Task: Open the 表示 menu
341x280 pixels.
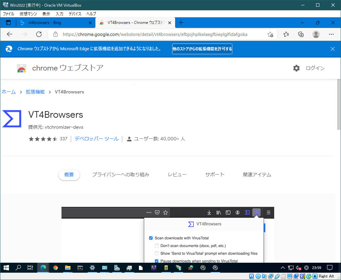Action: click(x=46, y=14)
